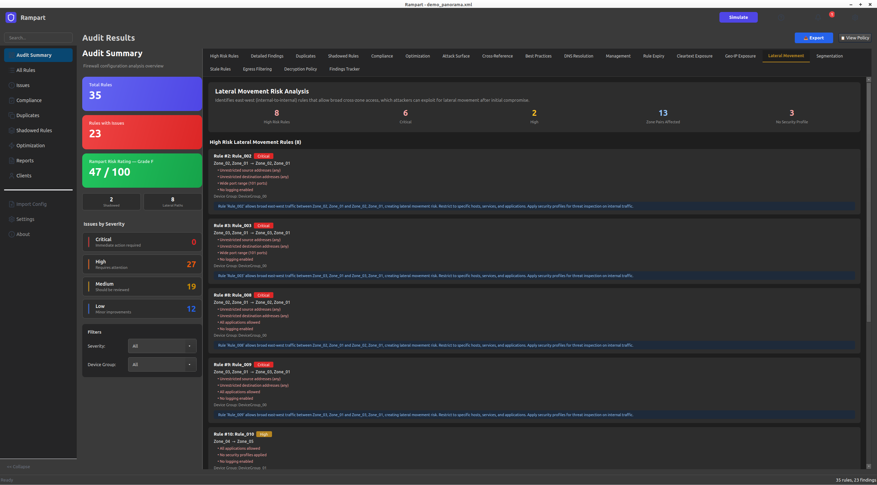Click the notifications bell icon
The image size is (877, 485).
(x=818, y=17)
